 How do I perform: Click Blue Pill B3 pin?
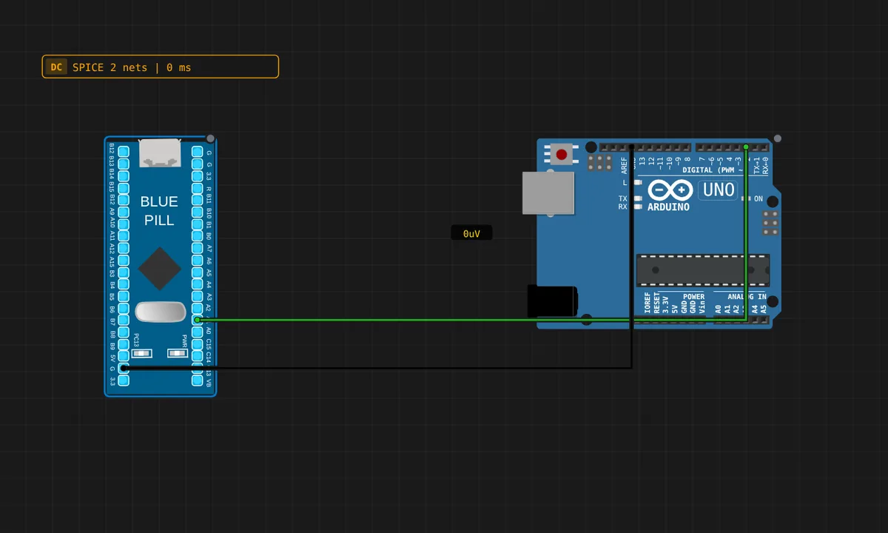124,271
